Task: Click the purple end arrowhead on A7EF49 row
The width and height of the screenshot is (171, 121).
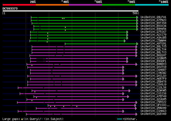Action: point(128,97)
